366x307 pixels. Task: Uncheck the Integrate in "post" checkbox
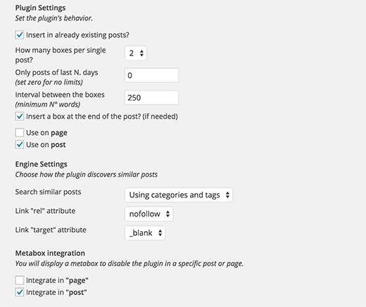click(20, 292)
